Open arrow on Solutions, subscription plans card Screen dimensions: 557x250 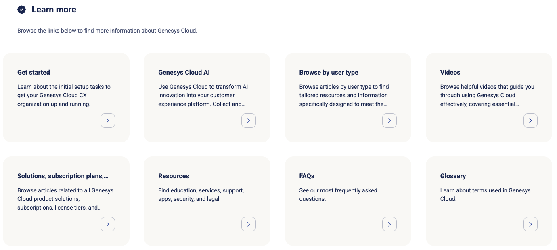pos(108,224)
